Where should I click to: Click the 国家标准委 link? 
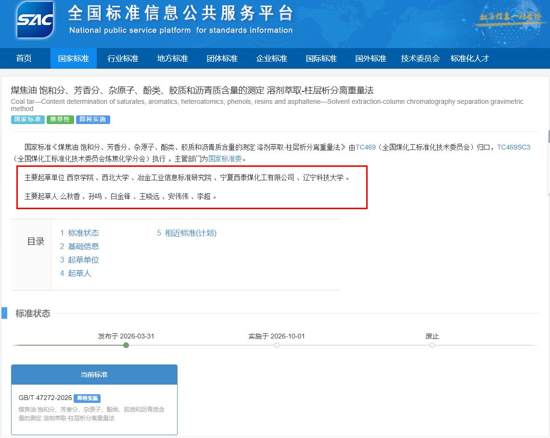point(225,159)
